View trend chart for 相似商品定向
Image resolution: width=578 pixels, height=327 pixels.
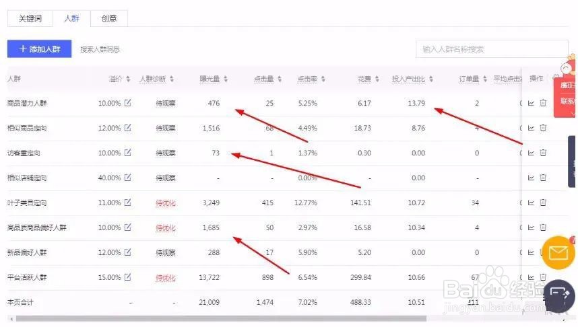click(531, 128)
